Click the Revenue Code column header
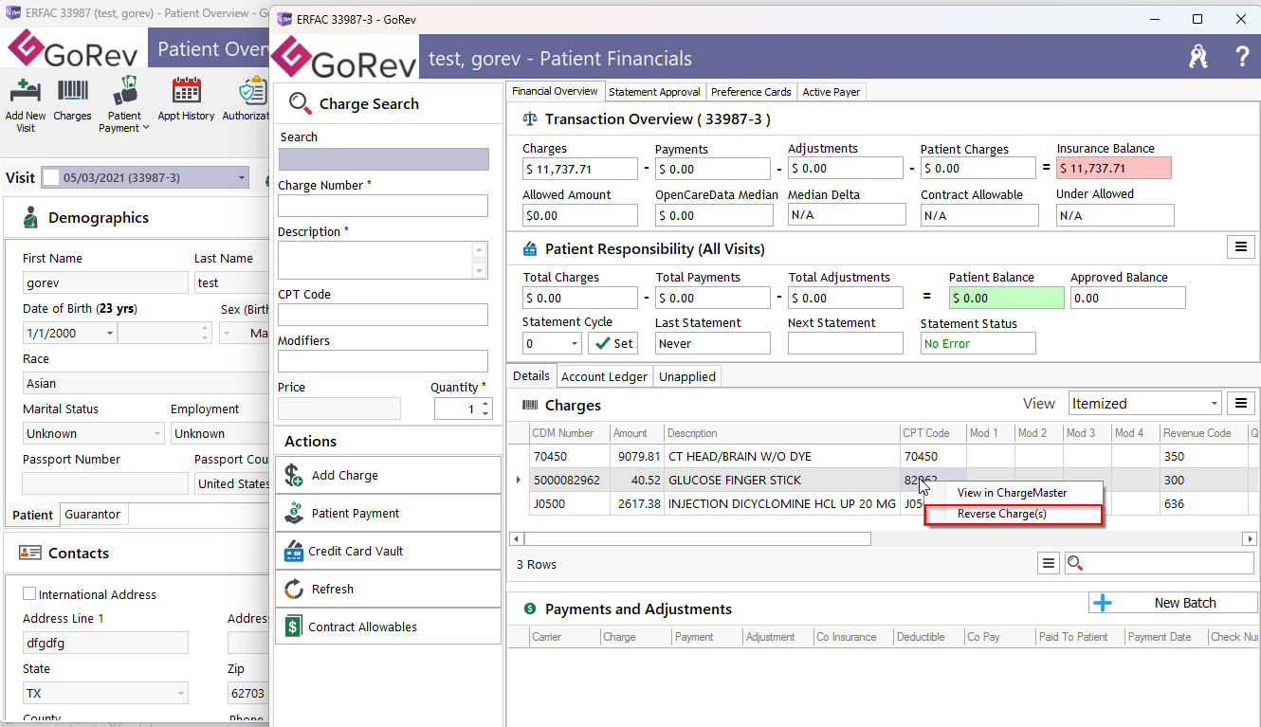The width and height of the screenshot is (1261, 727). (x=1203, y=433)
